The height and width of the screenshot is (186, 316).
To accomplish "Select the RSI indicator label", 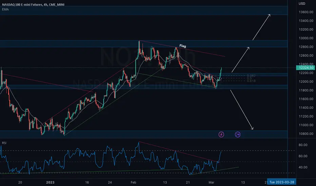I will (x=4, y=143).
